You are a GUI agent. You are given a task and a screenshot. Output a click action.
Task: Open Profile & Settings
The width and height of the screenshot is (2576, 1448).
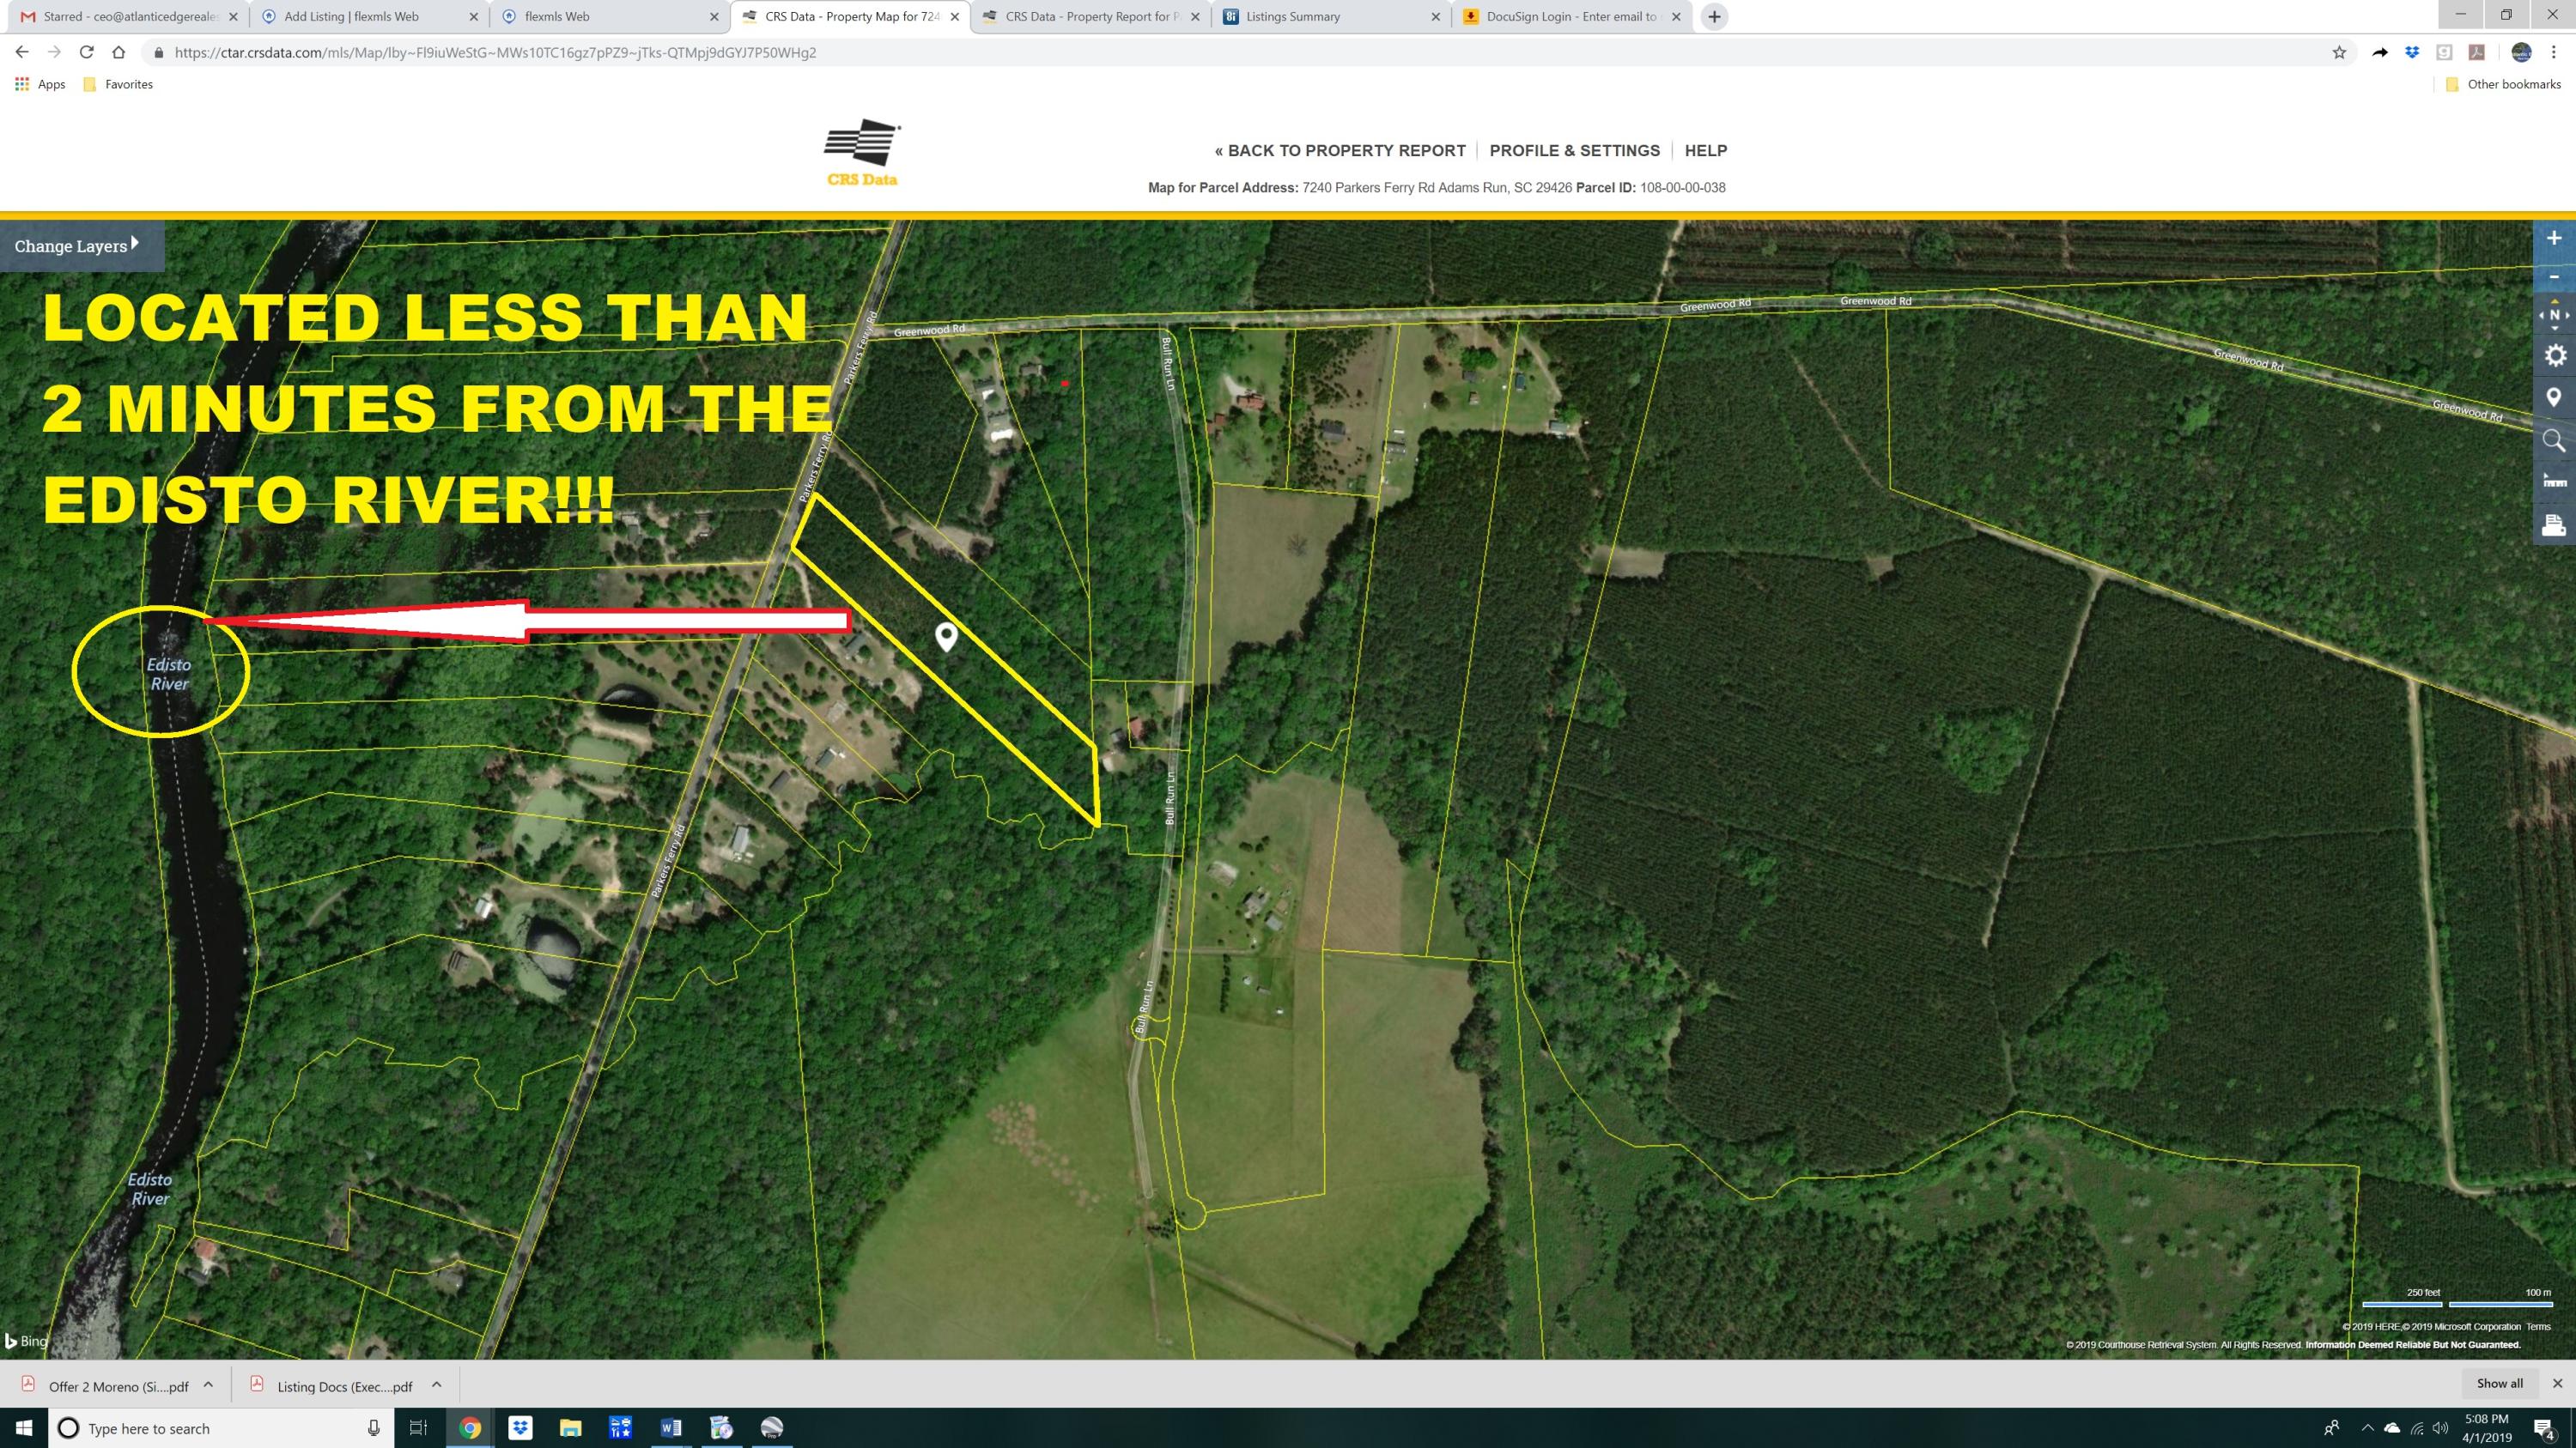1574,150
